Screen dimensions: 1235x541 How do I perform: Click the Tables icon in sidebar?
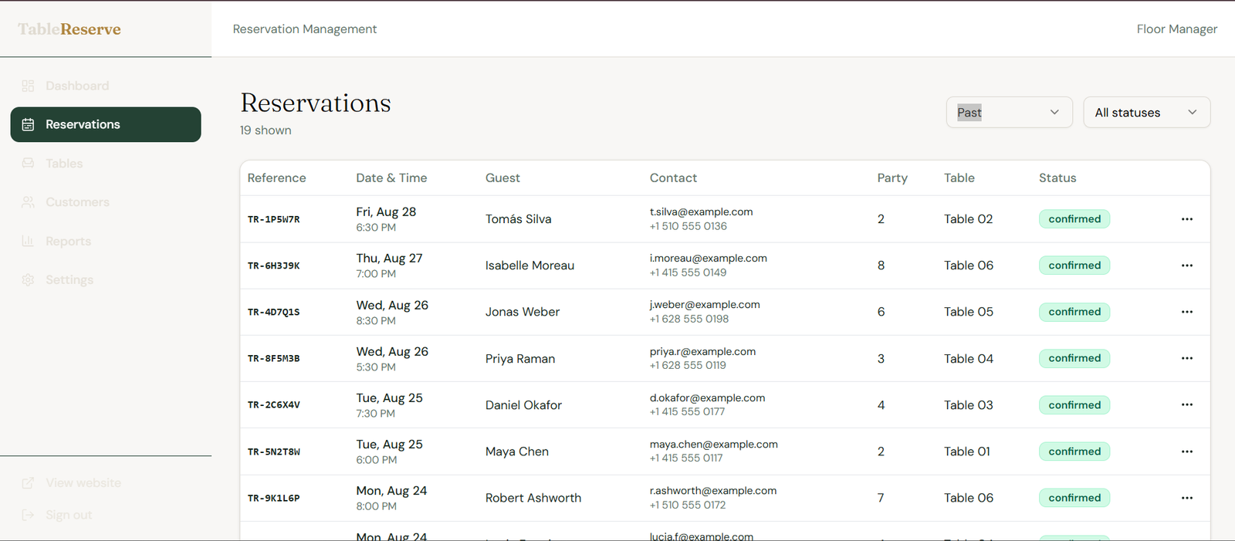pyautogui.click(x=29, y=164)
